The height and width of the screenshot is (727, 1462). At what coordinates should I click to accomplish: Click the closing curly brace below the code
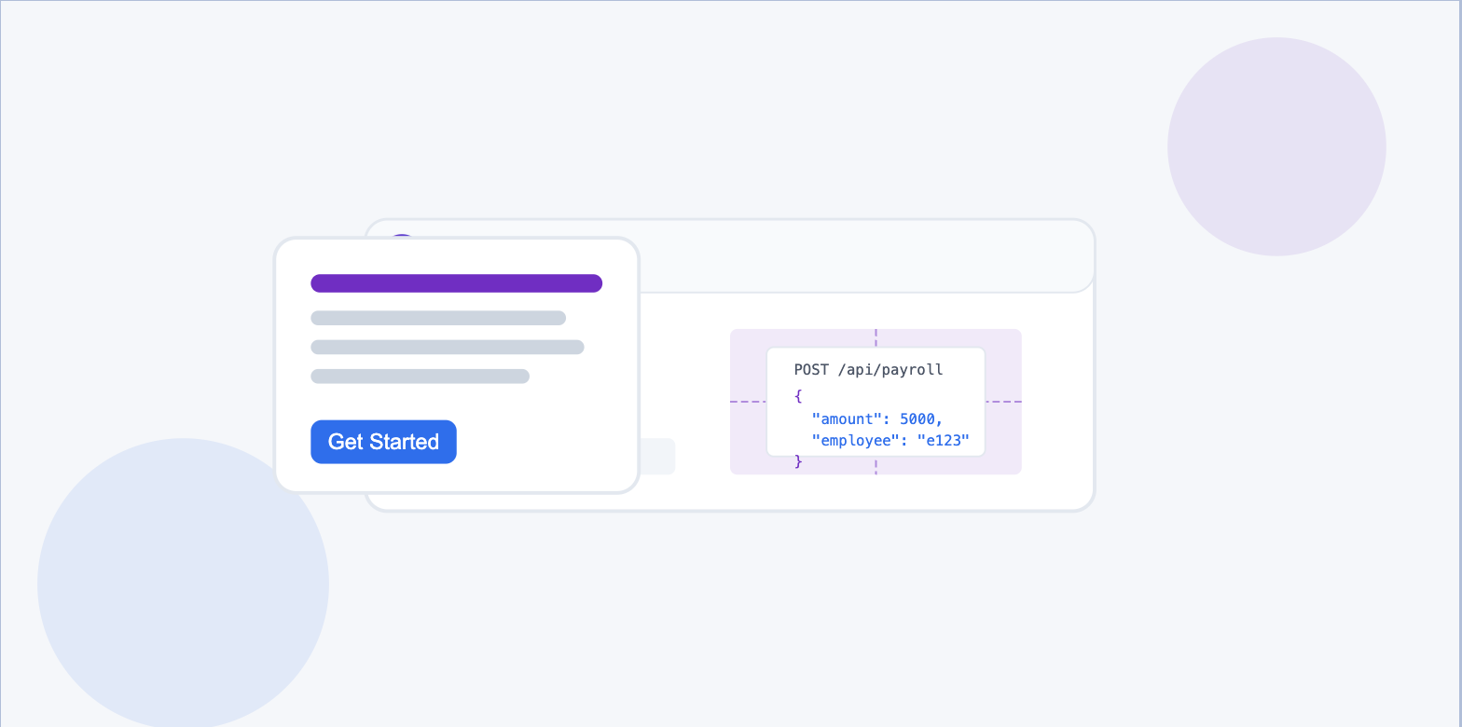[x=798, y=461]
